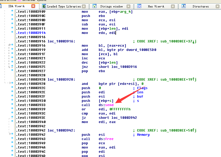Switch to the Structures tab

point(201,6)
